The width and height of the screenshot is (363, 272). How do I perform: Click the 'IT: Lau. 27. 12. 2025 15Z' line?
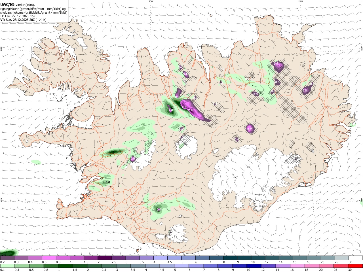[x=18, y=16]
